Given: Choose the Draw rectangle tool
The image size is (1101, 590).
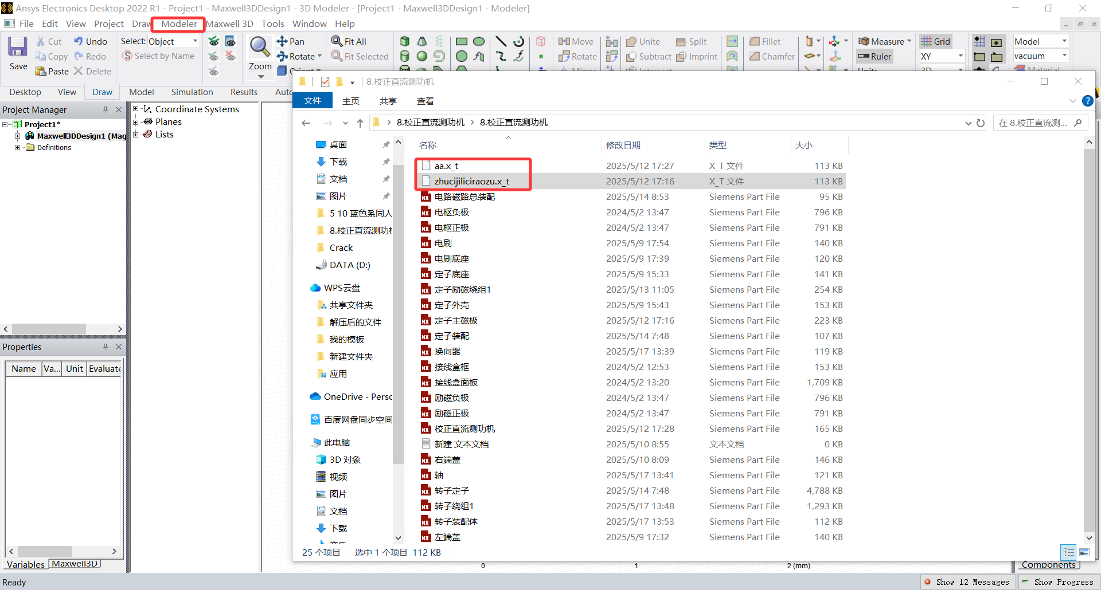Looking at the screenshot, I should pos(462,41).
